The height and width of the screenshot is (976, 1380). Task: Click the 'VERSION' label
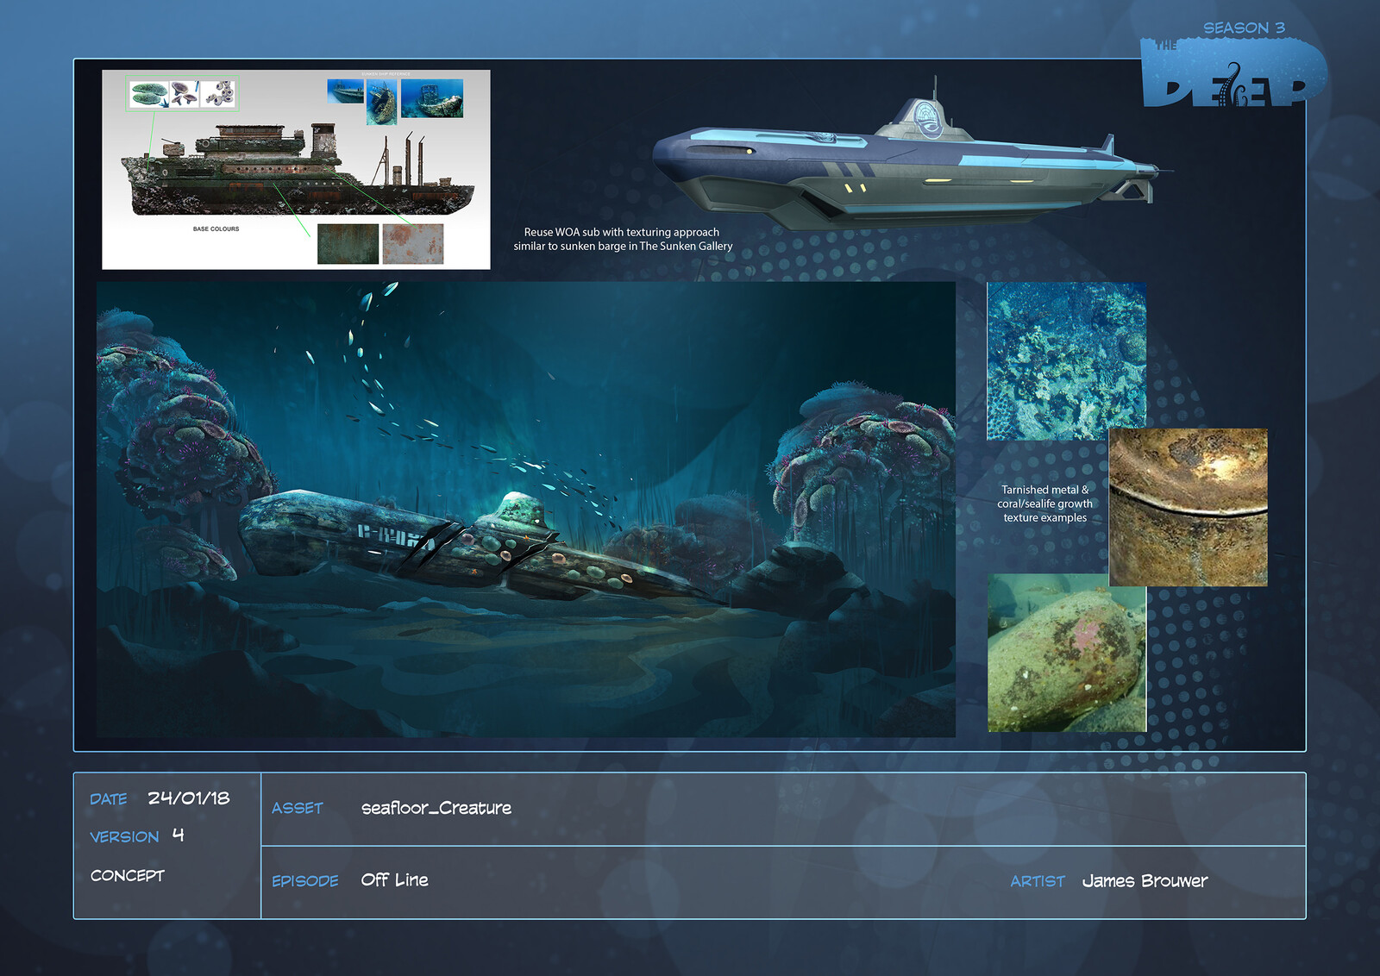124,836
